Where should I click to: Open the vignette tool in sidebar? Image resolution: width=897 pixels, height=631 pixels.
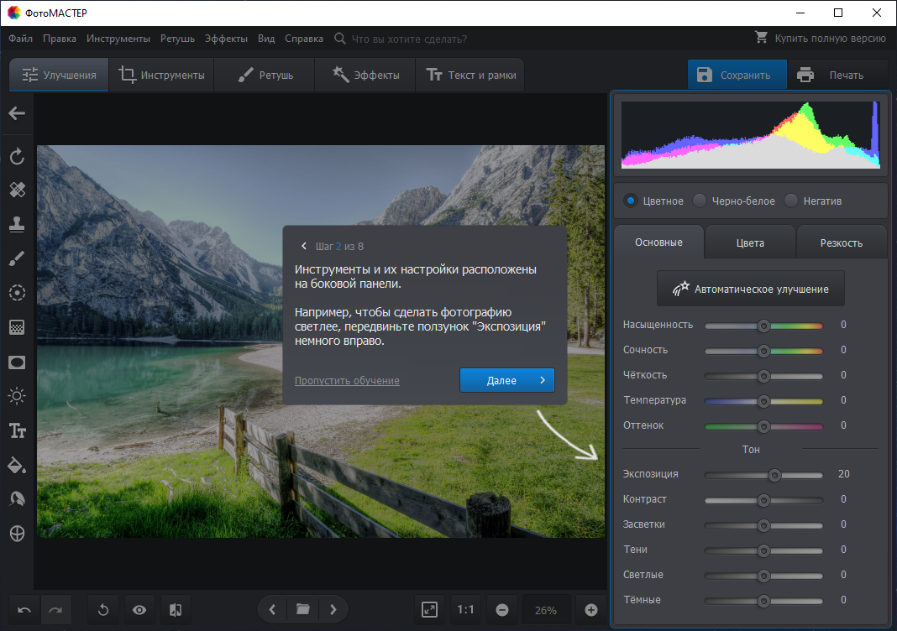pos(17,362)
